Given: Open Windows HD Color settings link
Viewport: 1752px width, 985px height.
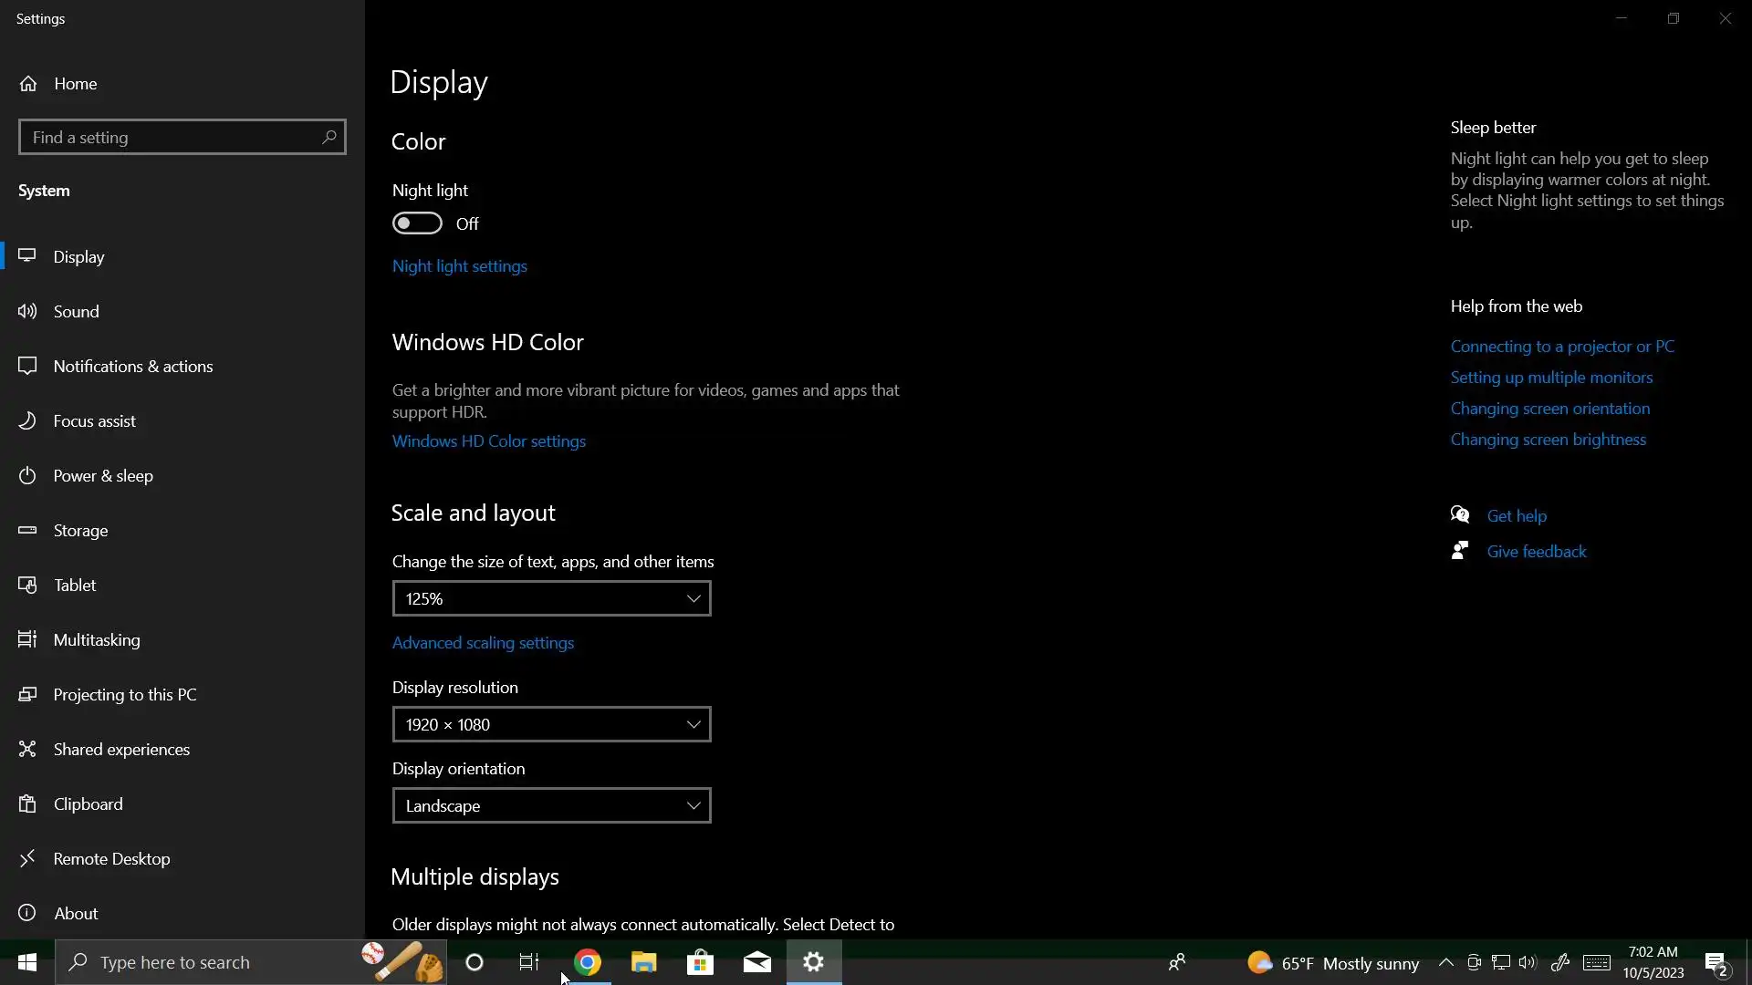Looking at the screenshot, I should pos(489,441).
